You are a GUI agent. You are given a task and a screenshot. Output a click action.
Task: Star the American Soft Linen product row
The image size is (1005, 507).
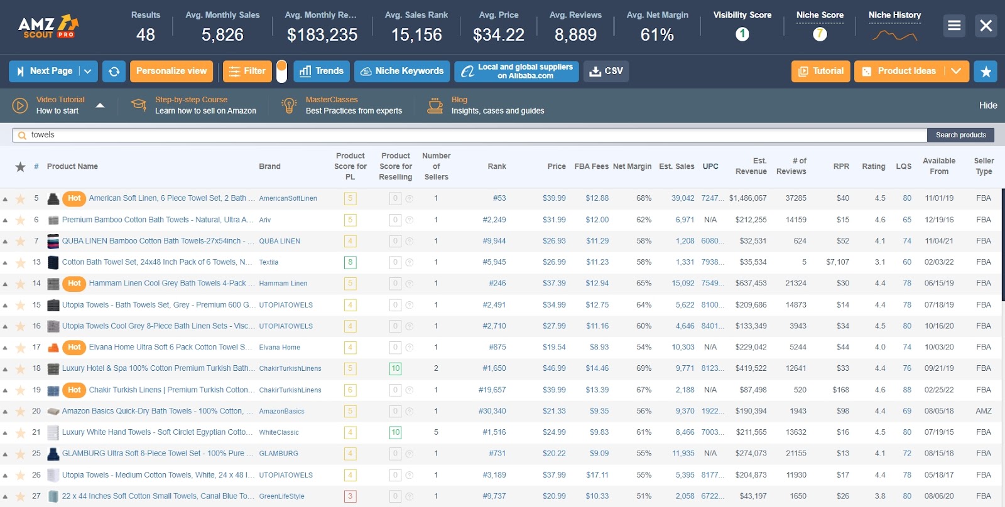pyautogui.click(x=21, y=199)
